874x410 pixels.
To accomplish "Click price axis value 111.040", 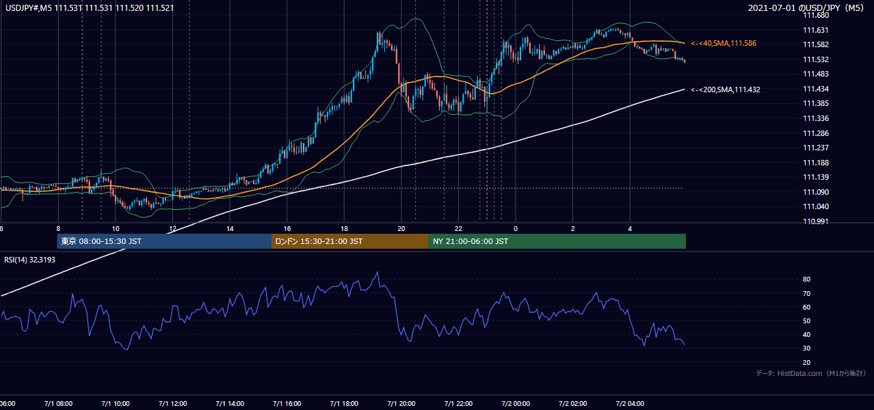I will click(817, 206).
